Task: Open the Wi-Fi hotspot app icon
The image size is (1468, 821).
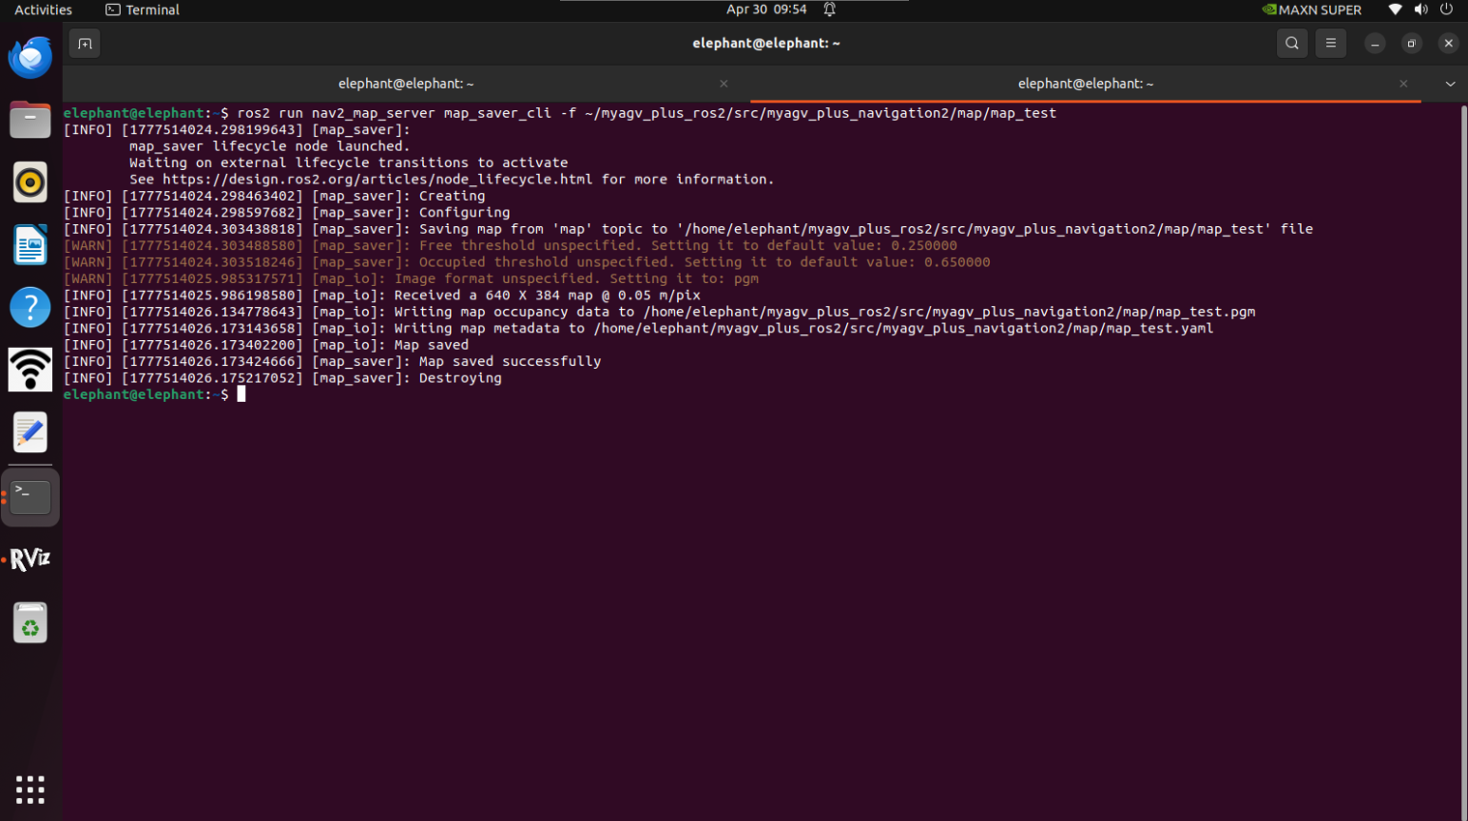Action: click(x=30, y=370)
